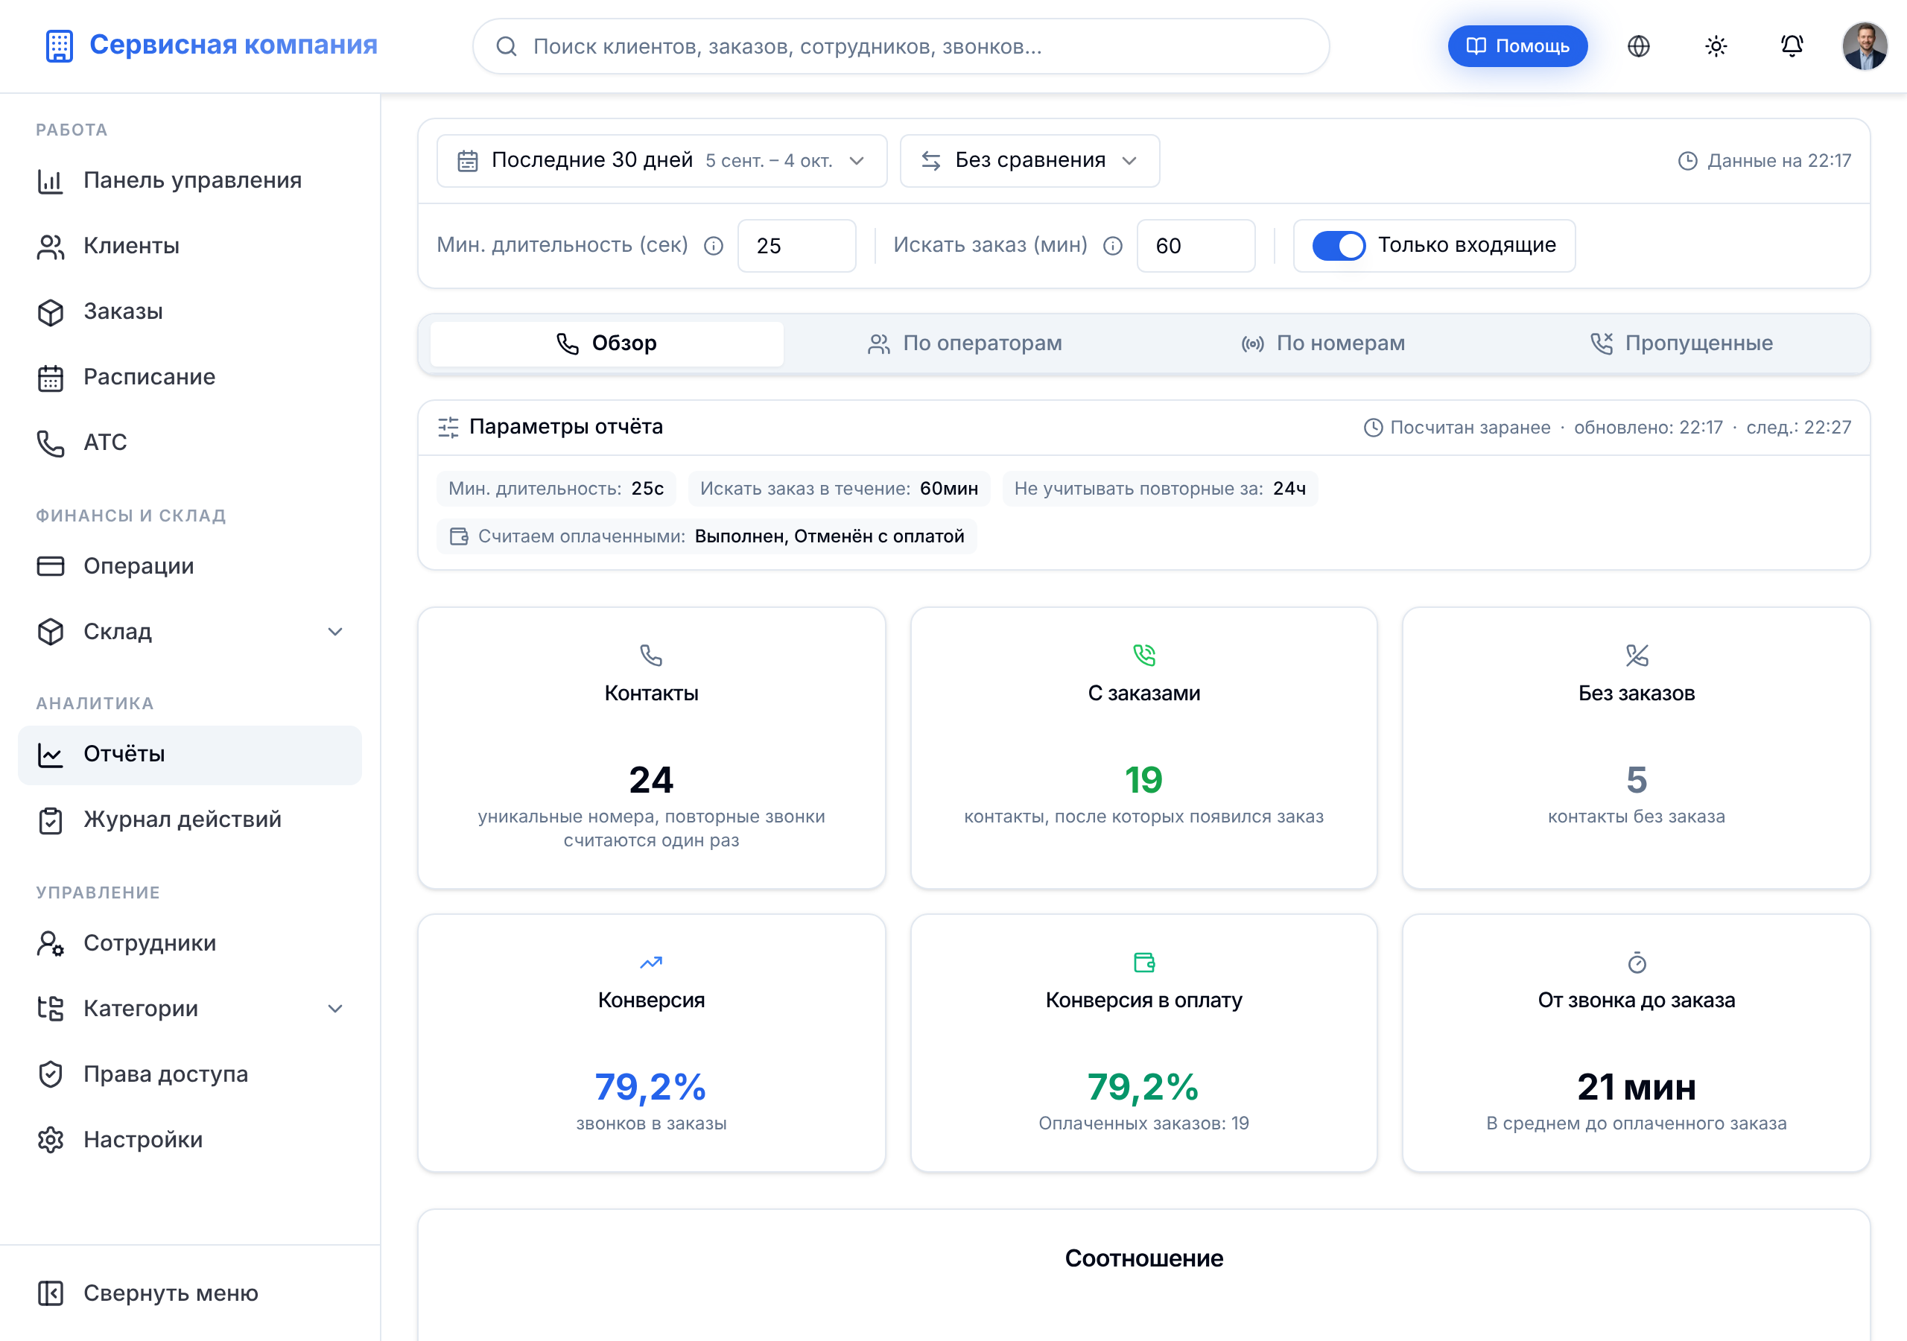
Task: Open the user avatar menu
Action: click(x=1865, y=46)
